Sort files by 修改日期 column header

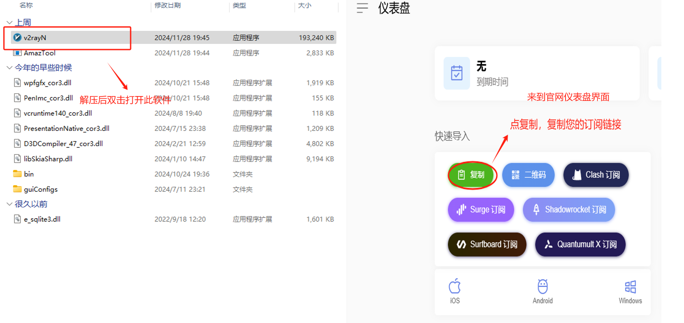click(168, 6)
